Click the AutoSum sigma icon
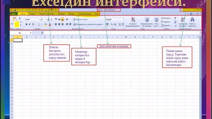Viewport: 212px width, 119px height. [x=175, y=18]
